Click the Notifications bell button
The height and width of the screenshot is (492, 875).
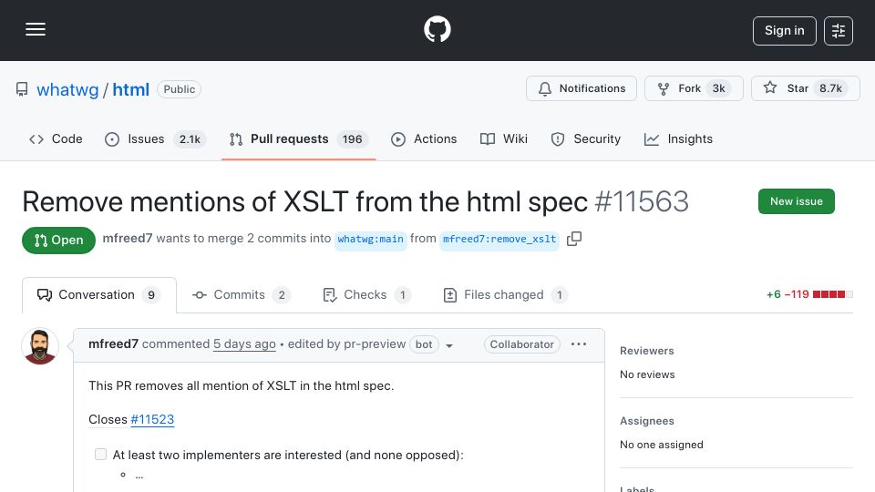[x=582, y=88]
